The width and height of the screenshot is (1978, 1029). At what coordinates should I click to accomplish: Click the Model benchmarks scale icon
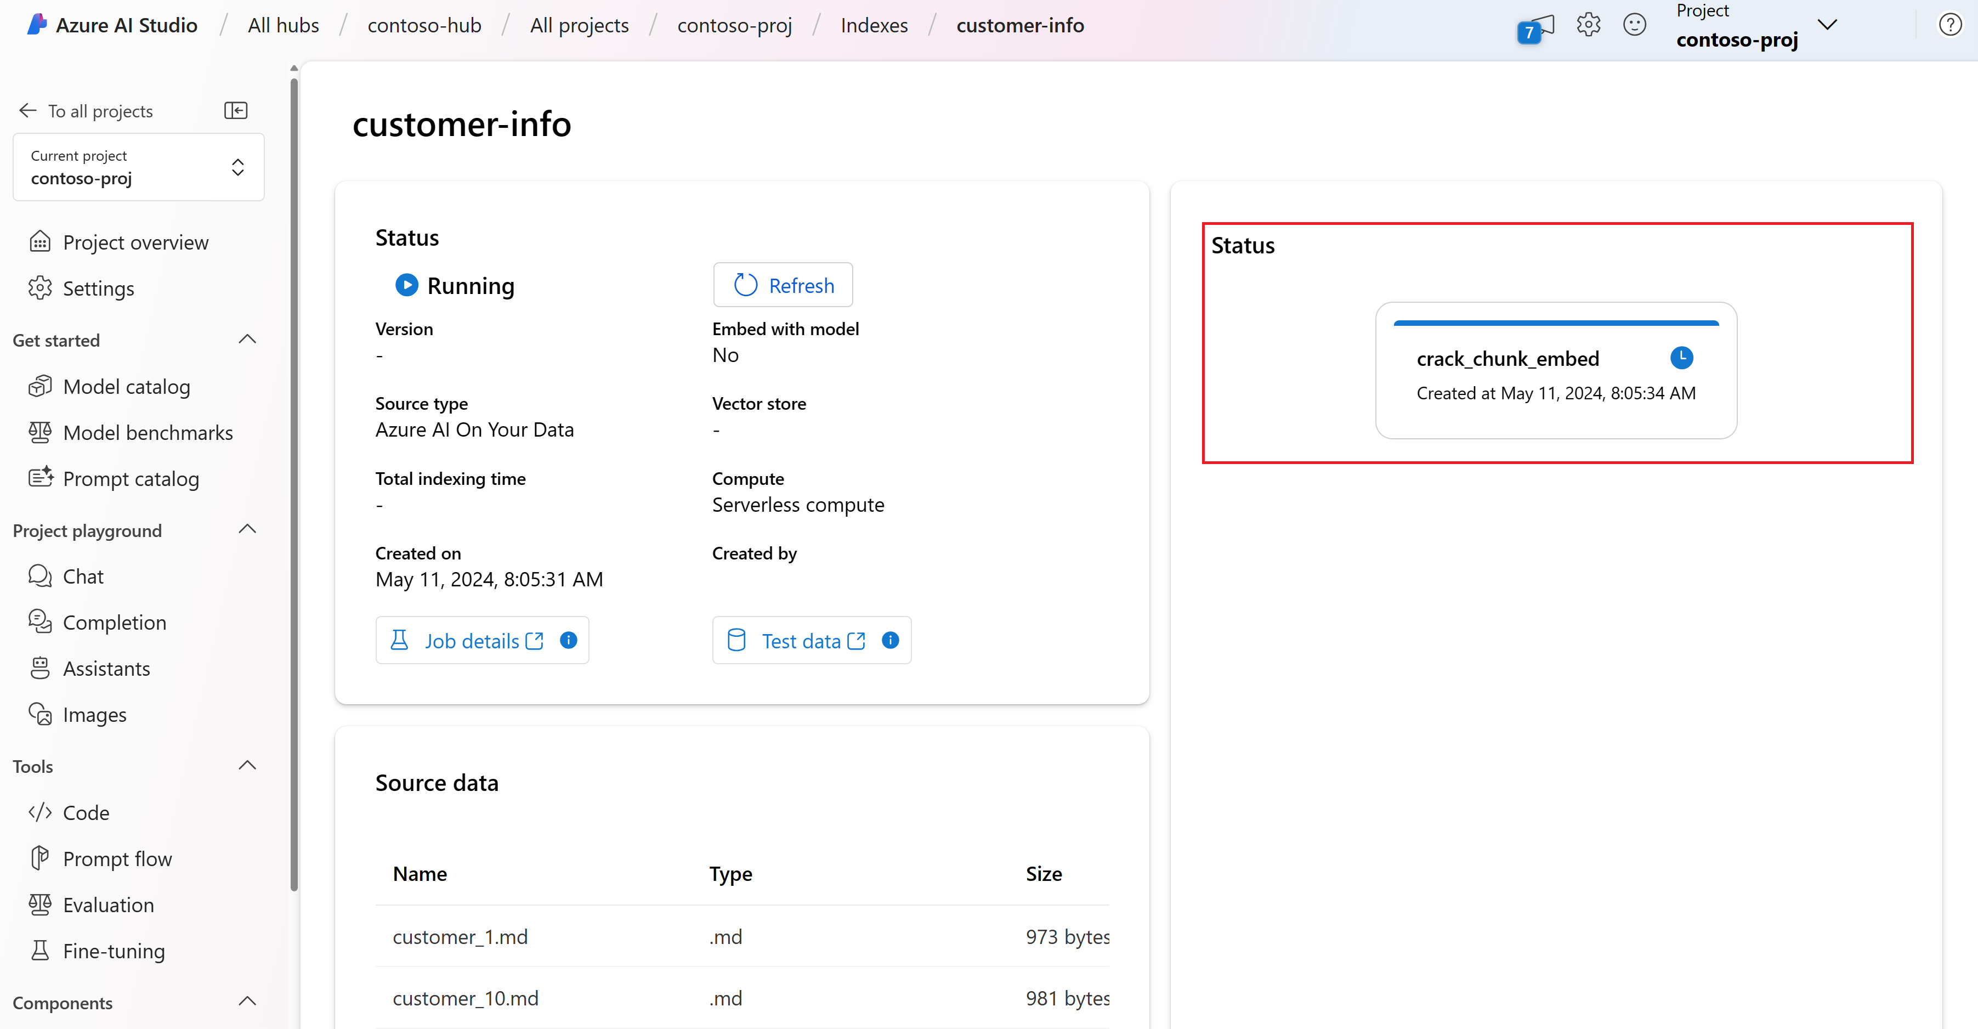[x=40, y=432]
